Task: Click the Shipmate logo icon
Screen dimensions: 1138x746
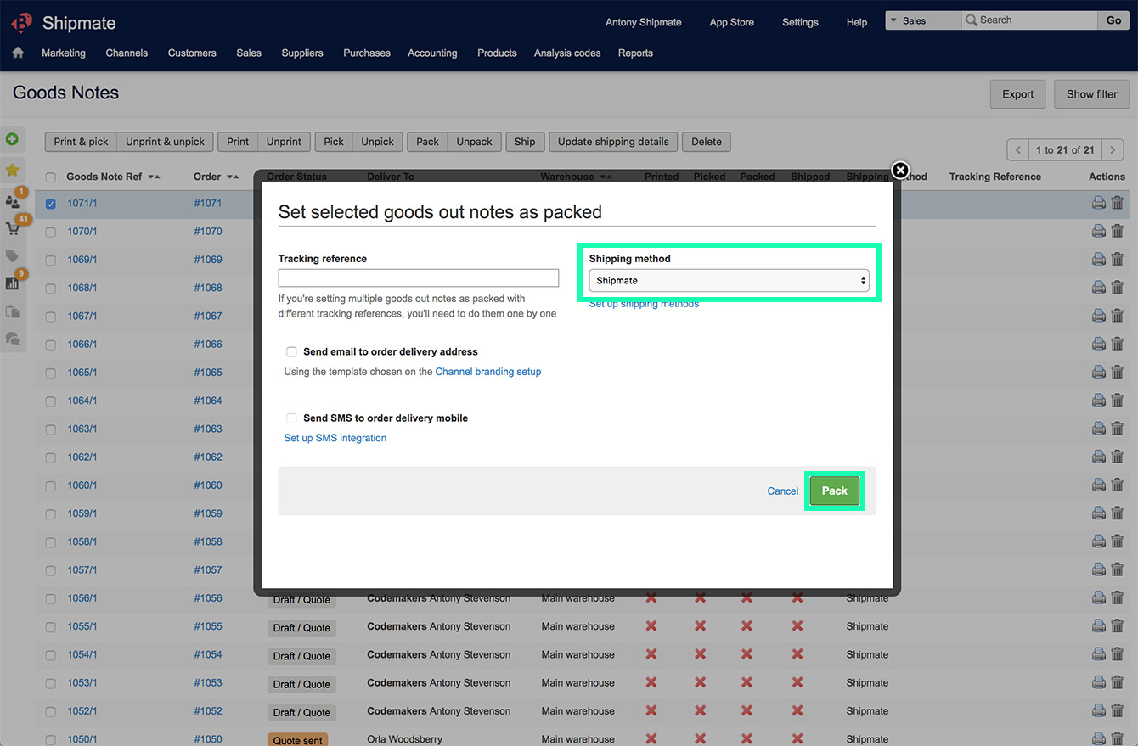Action: (x=21, y=23)
